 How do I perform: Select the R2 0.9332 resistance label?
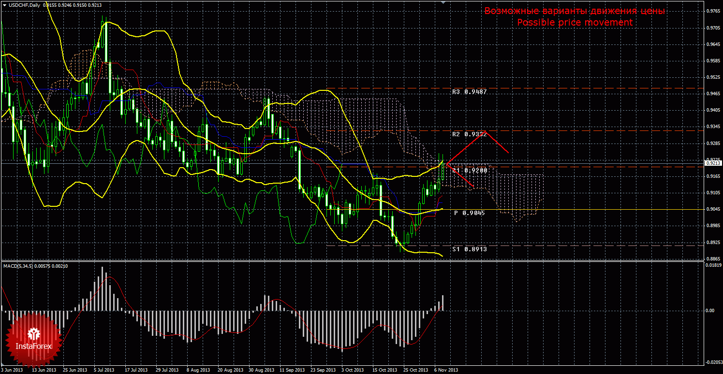pyautogui.click(x=469, y=134)
